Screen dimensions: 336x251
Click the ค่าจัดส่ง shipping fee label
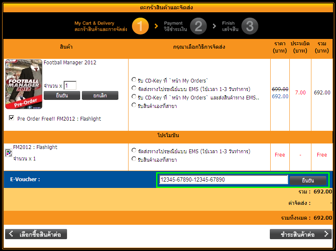[x=300, y=203]
